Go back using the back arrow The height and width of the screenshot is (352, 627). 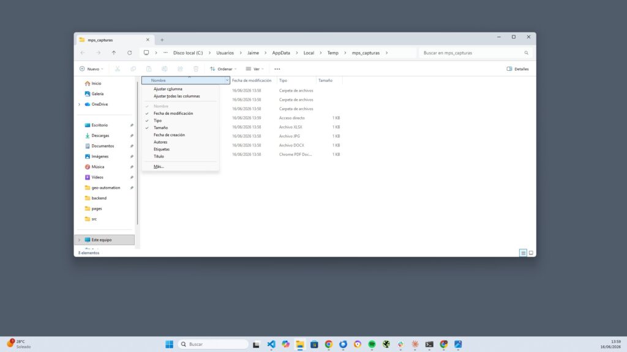(x=83, y=53)
